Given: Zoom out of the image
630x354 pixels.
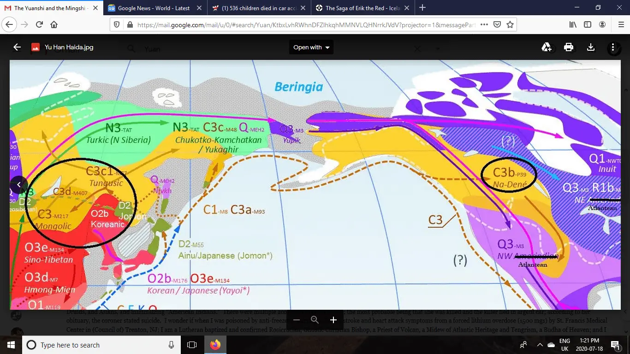Looking at the screenshot, I should pyautogui.click(x=296, y=319).
